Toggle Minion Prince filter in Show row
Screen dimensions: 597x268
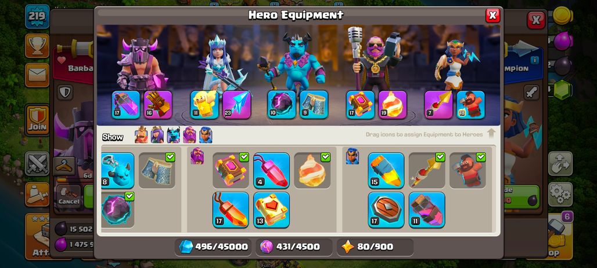tap(173, 135)
